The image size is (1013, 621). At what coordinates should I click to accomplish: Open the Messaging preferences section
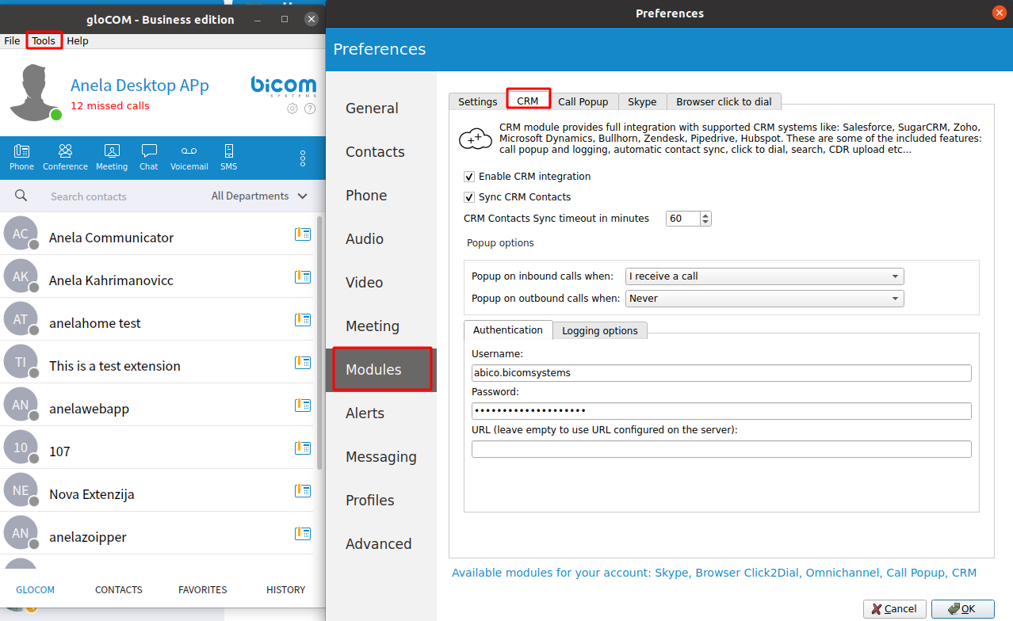[x=380, y=457]
